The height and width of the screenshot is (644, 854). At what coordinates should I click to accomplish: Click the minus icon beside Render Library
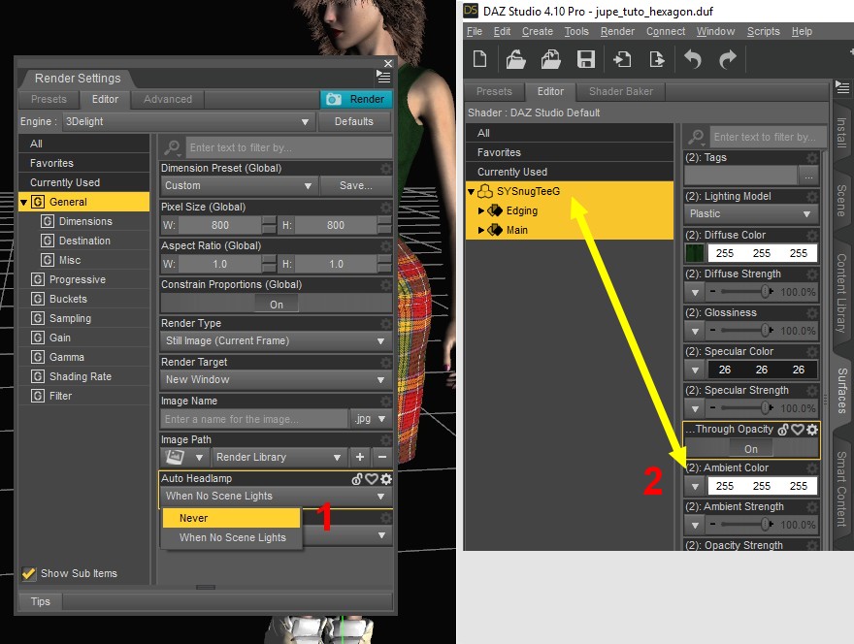click(x=382, y=457)
